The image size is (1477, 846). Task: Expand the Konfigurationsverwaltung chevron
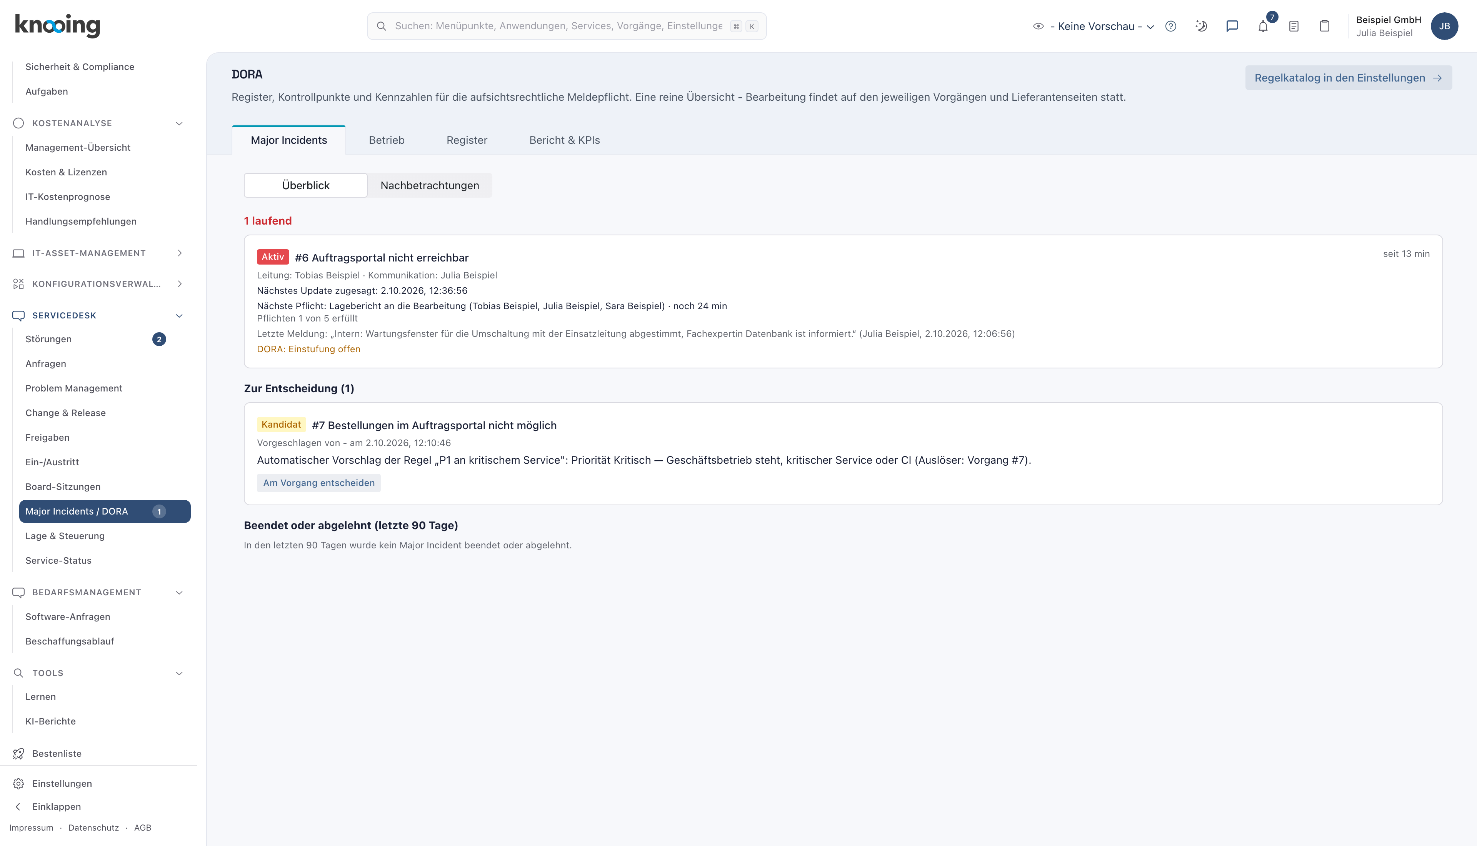(180, 284)
